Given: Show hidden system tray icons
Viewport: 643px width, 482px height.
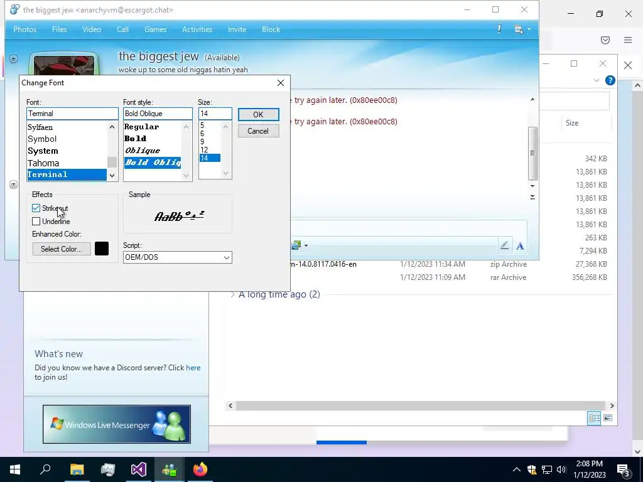Looking at the screenshot, I should [x=516, y=469].
